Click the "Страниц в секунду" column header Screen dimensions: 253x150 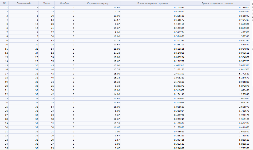98,3
